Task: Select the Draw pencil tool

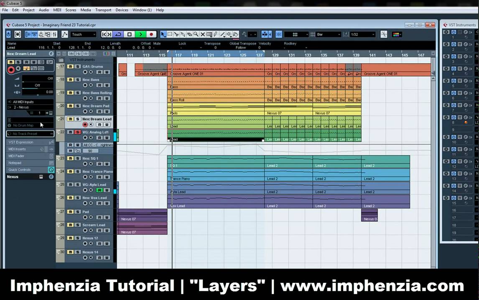Action: tap(216, 35)
